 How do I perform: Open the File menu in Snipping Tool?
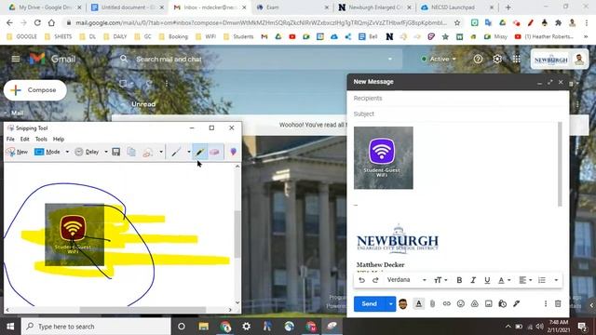click(x=10, y=139)
